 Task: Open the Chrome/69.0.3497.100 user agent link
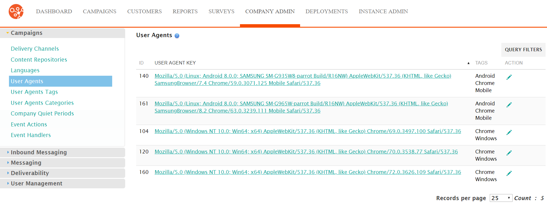(x=308, y=131)
